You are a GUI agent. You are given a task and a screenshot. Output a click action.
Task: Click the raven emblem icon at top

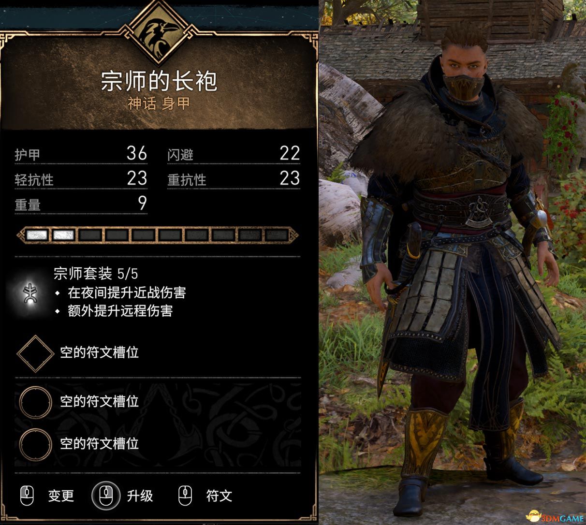[x=158, y=33]
